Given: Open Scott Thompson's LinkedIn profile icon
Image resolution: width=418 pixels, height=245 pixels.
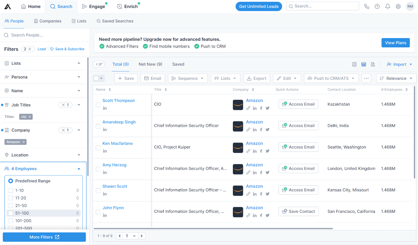Looking at the screenshot, I should pyautogui.click(x=105, y=108).
